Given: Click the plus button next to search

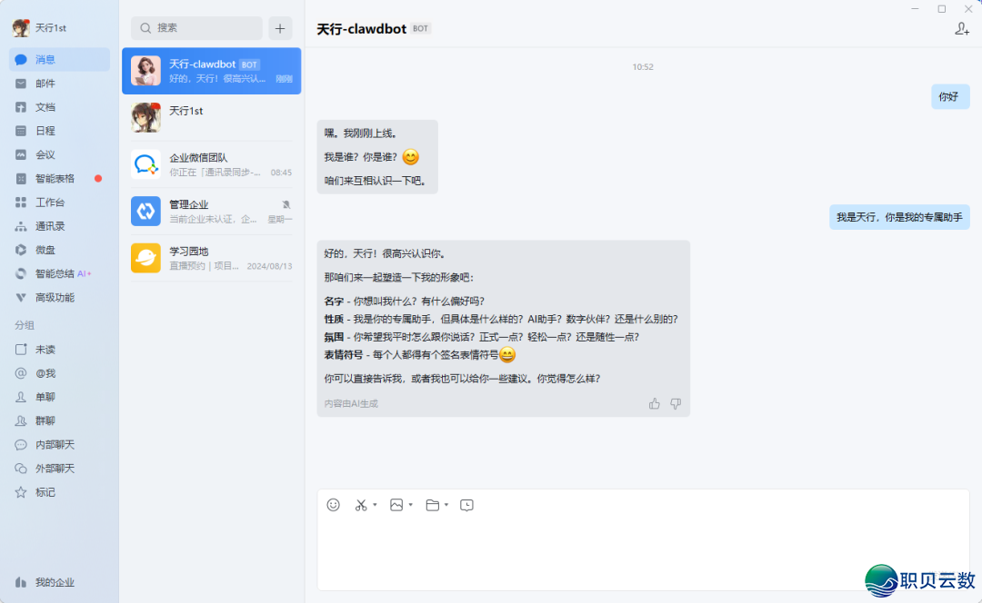Looking at the screenshot, I should (280, 28).
